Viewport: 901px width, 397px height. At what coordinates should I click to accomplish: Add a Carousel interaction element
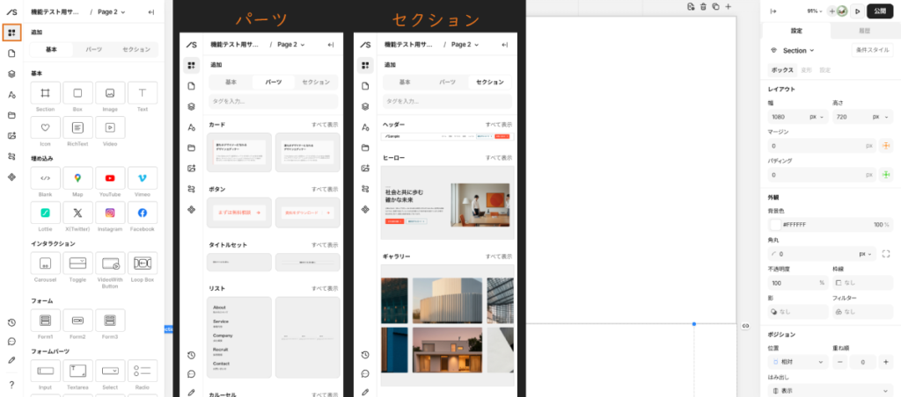pos(46,263)
